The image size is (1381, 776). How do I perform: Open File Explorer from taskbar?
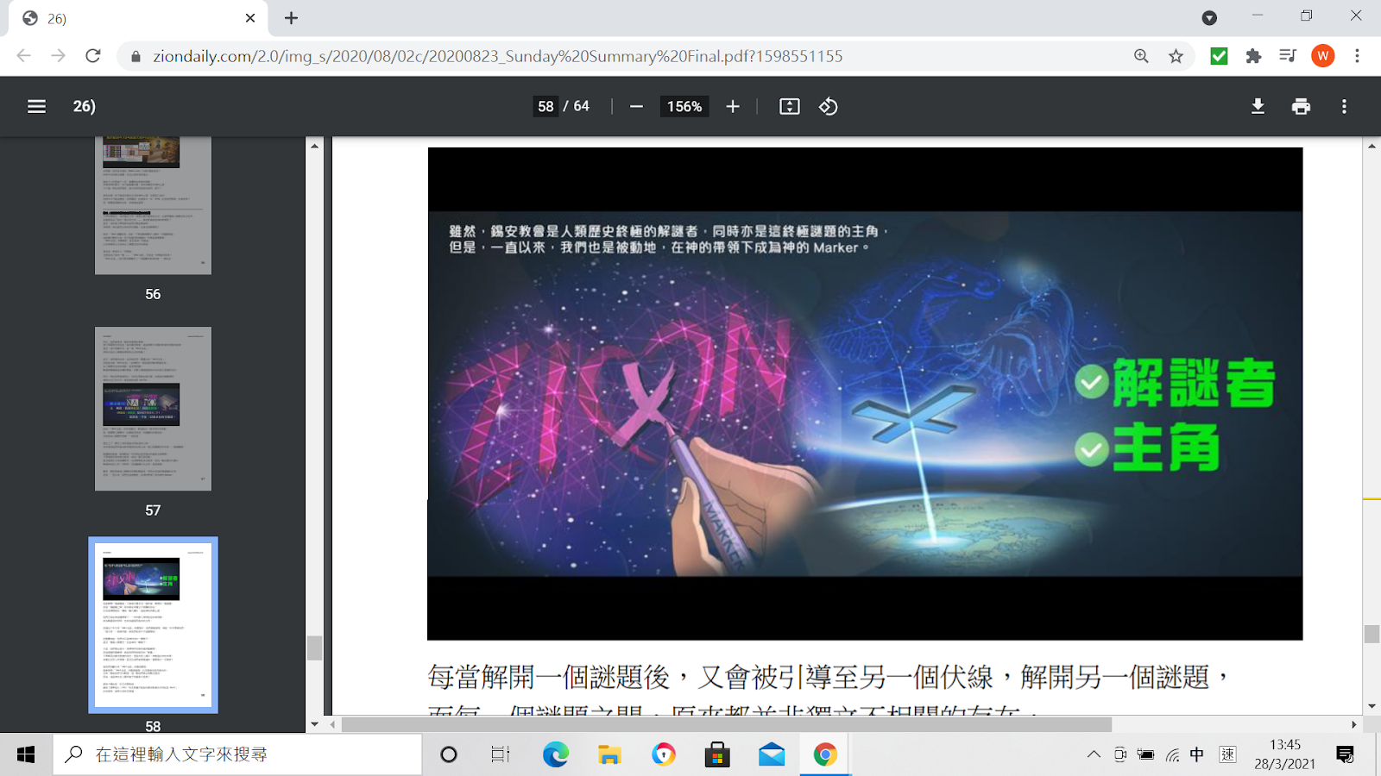[609, 755]
